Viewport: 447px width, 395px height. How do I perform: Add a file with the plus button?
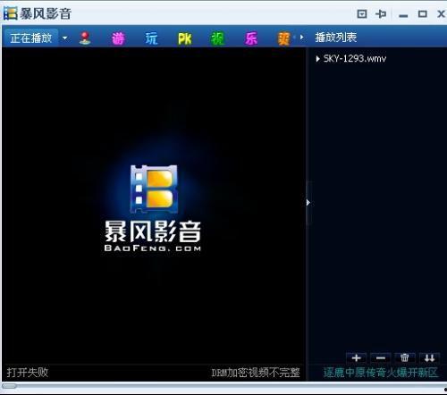[x=357, y=357]
